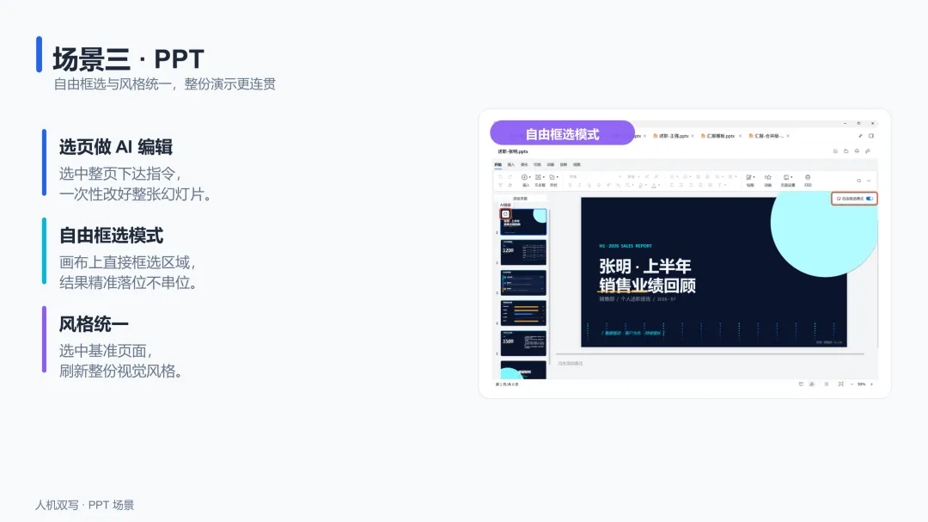Click the AI edit icon on slide 1 thumbnail
This screenshot has height=522, width=928.
tap(505, 214)
